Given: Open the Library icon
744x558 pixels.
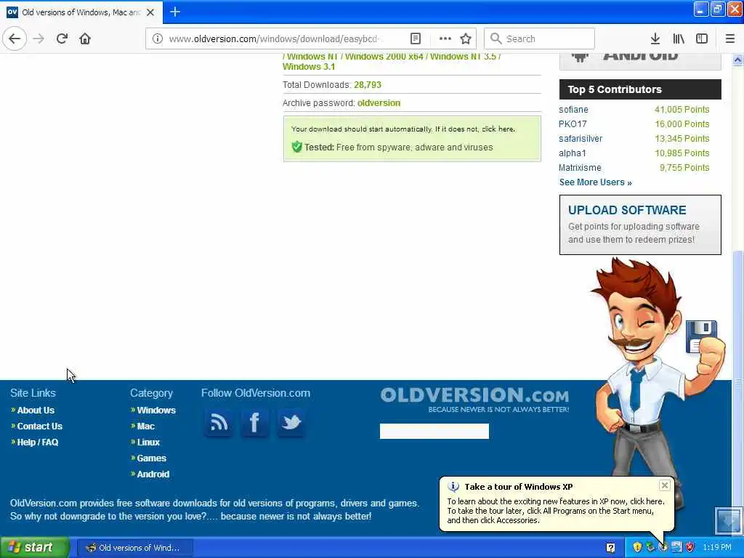Looking at the screenshot, I should pos(679,39).
